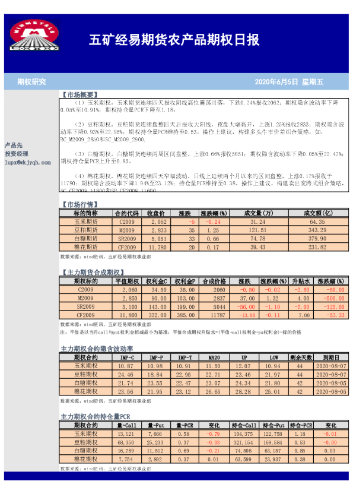Click the closing price cell 2,062
This screenshot has height=500, width=353.
coord(156,221)
